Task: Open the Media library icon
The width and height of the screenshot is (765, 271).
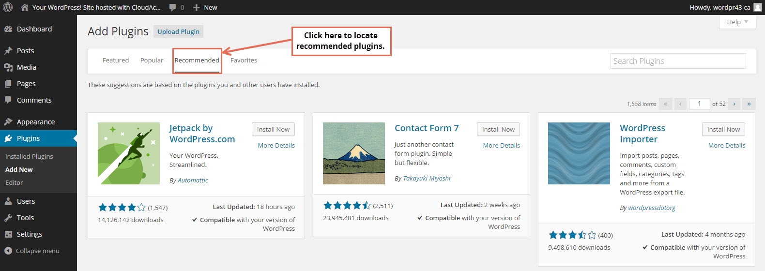Action: (8, 67)
